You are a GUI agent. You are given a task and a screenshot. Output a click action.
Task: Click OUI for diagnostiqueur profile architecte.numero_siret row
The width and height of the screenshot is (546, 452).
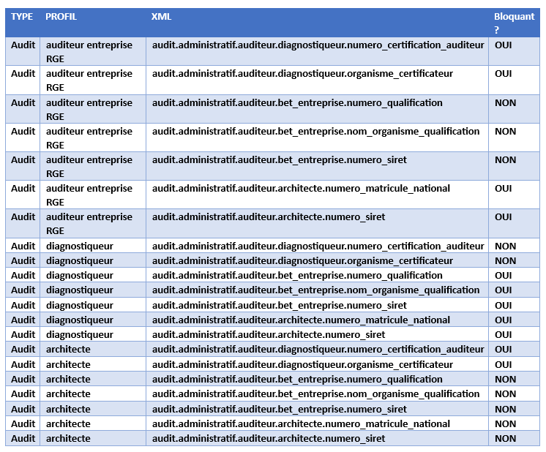[503, 335]
